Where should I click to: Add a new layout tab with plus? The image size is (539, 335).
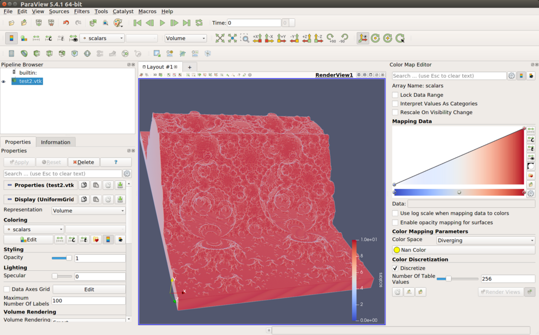pos(189,67)
